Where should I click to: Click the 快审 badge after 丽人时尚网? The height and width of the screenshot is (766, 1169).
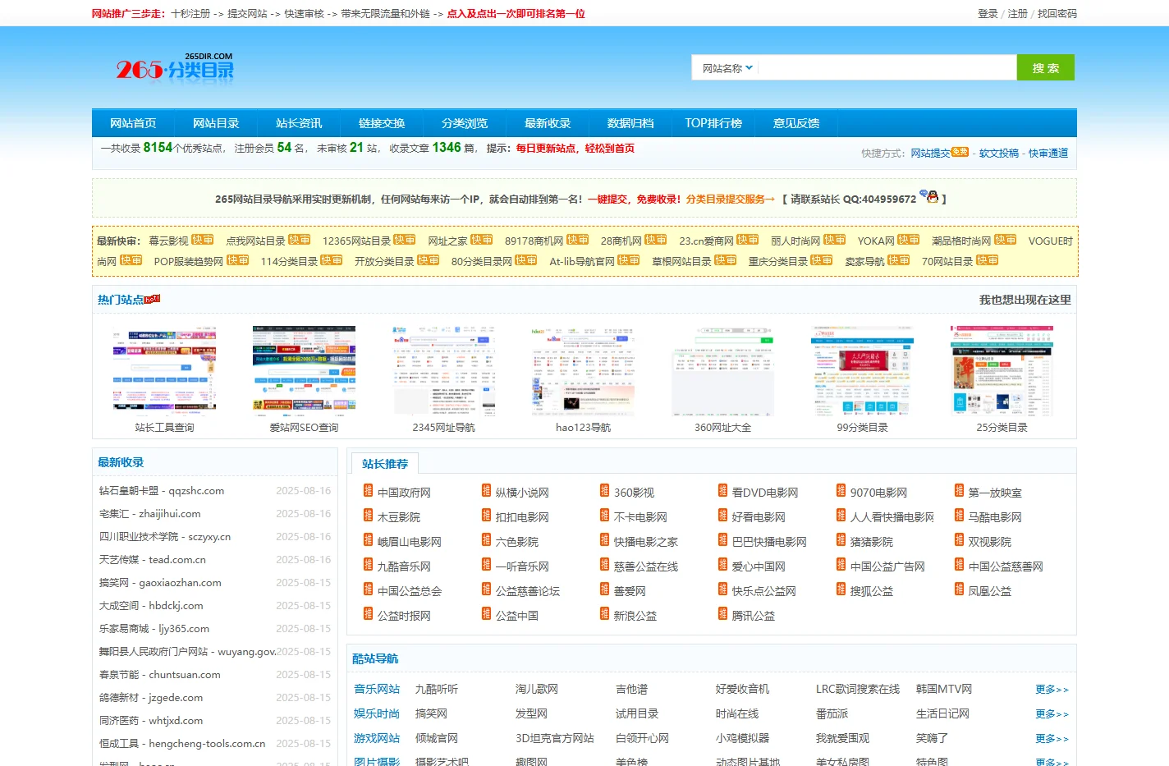(835, 240)
